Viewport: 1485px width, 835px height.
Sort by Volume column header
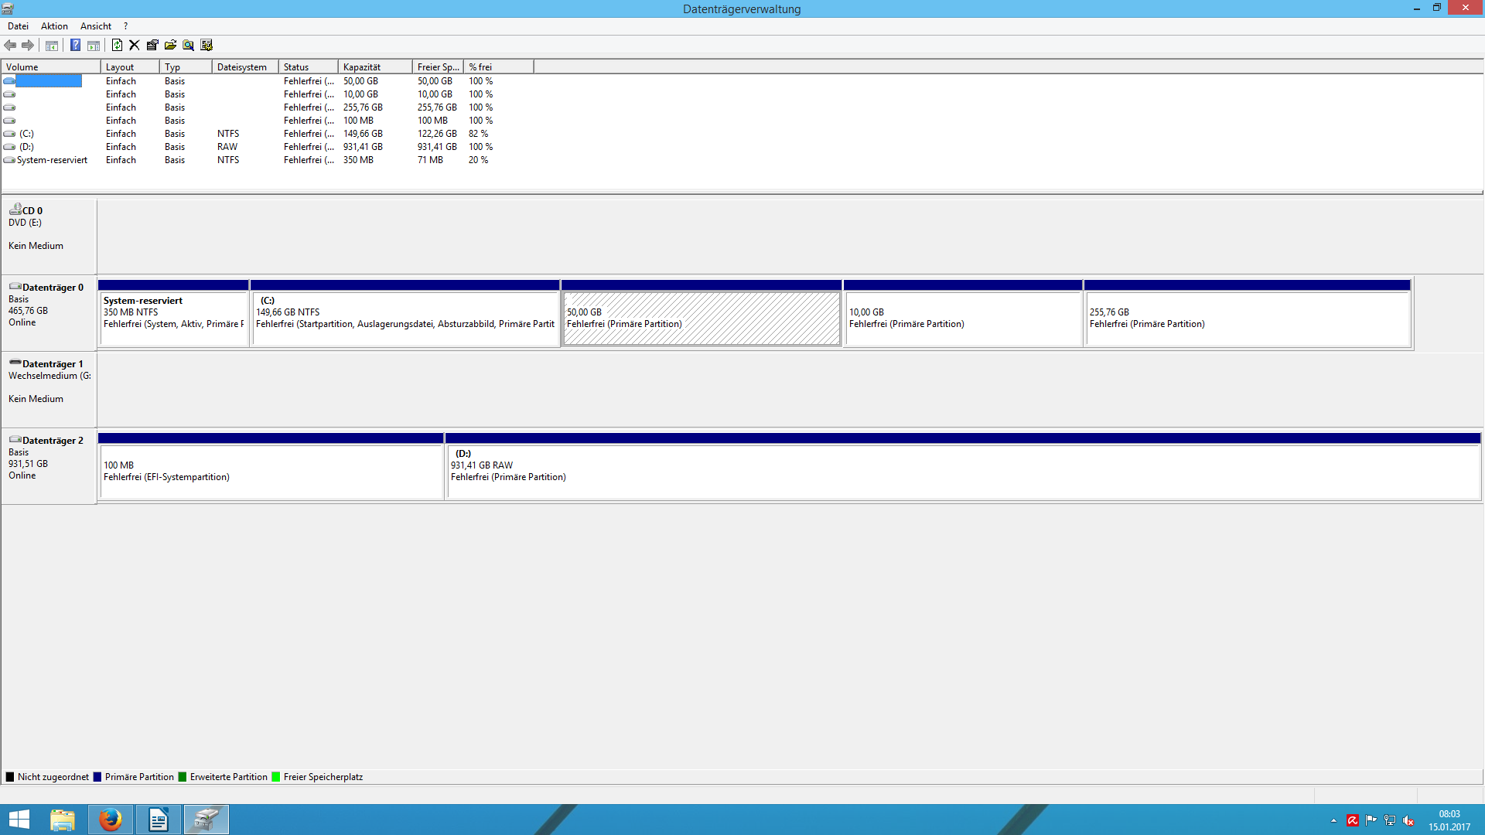coord(51,67)
